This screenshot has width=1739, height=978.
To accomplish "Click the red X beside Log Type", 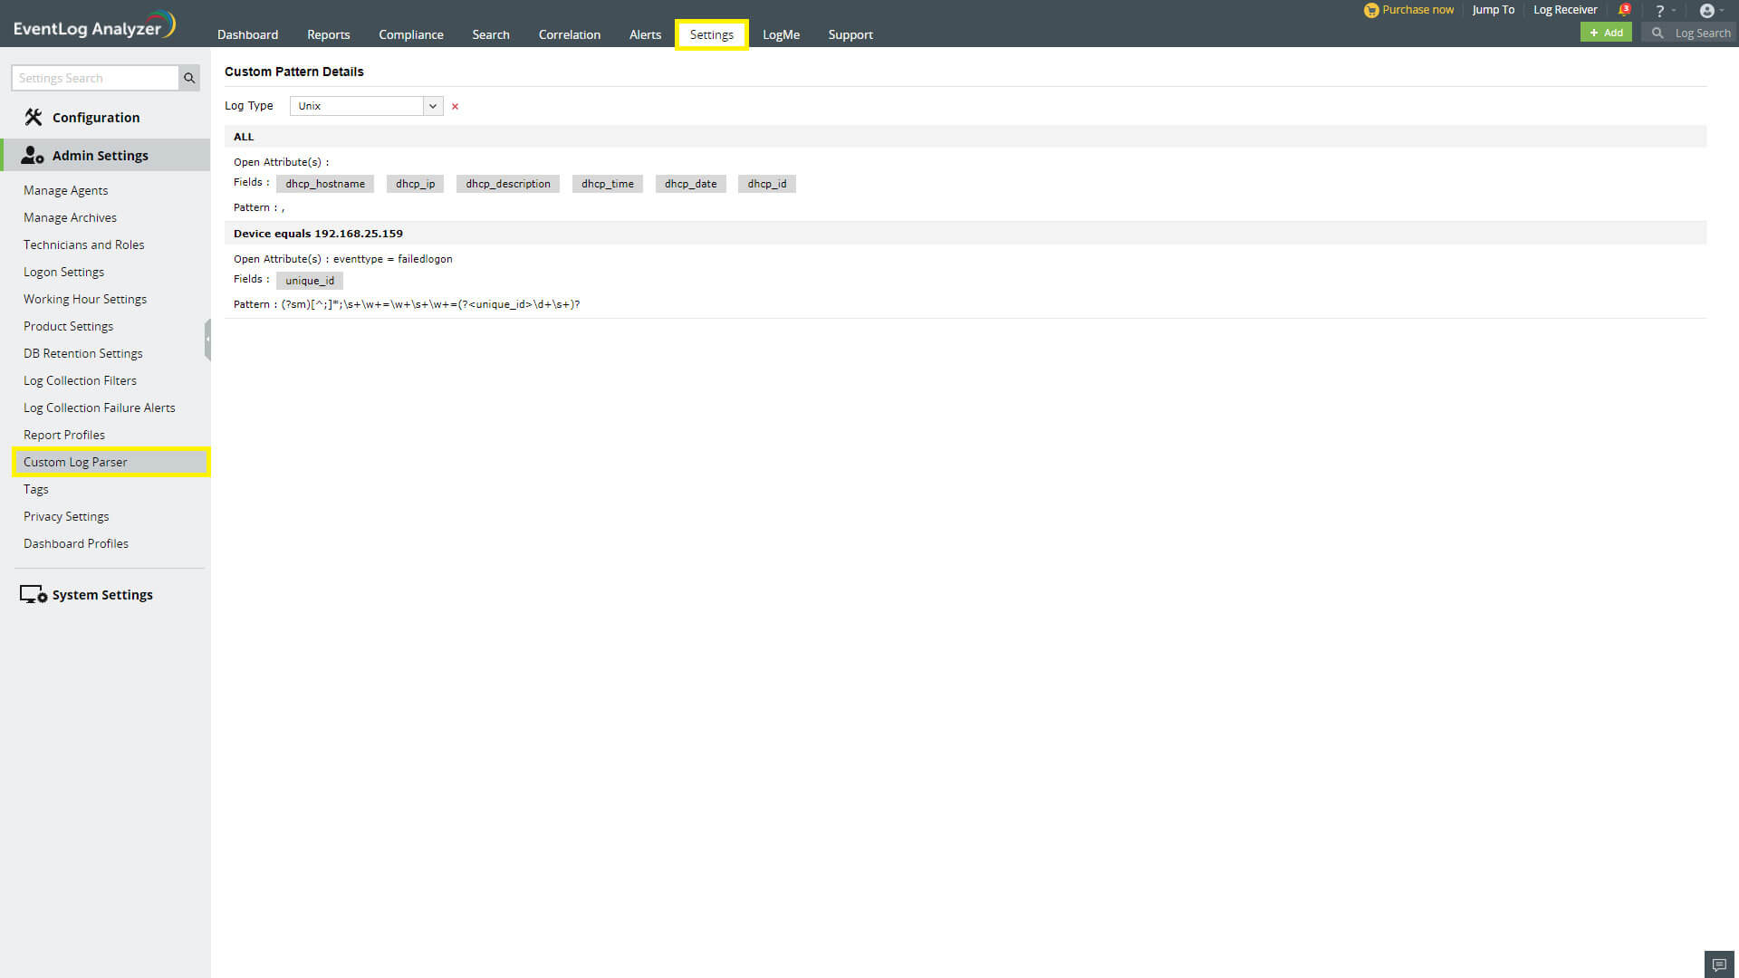I will coord(455,107).
